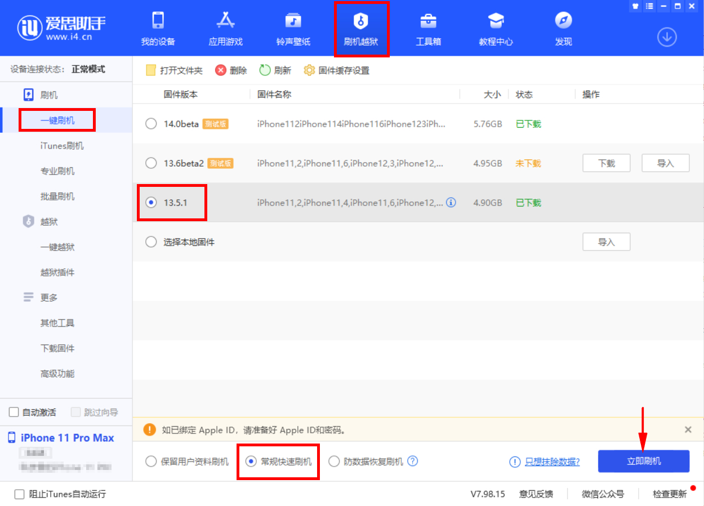Select the 14.0beta firmware version
704x506 pixels.
coord(151,124)
